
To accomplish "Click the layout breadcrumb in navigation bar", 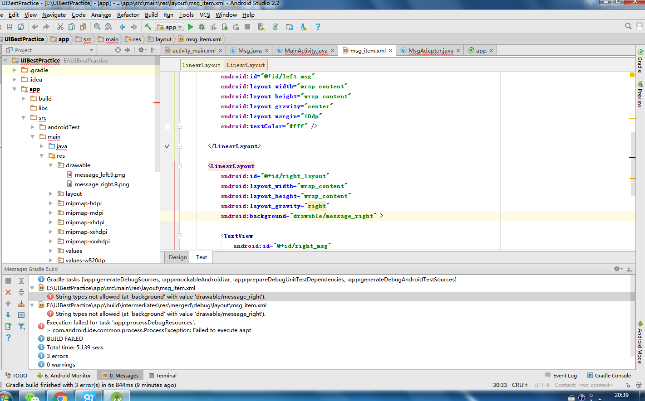I will [x=160, y=39].
